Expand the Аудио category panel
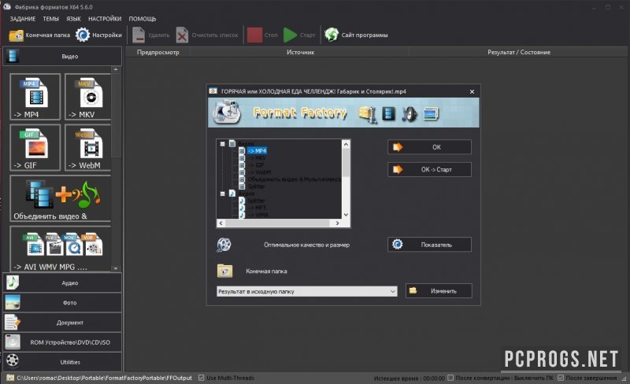The width and height of the screenshot is (630, 384). (x=62, y=282)
